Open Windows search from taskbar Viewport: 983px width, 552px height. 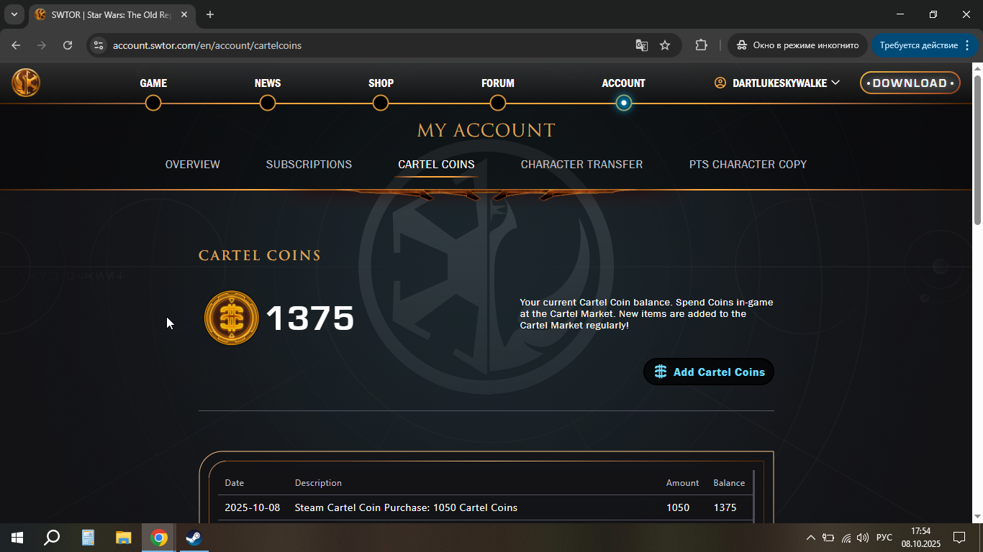(52, 538)
